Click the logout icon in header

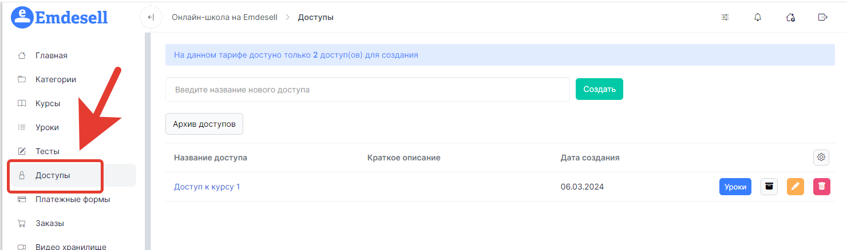click(823, 17)
